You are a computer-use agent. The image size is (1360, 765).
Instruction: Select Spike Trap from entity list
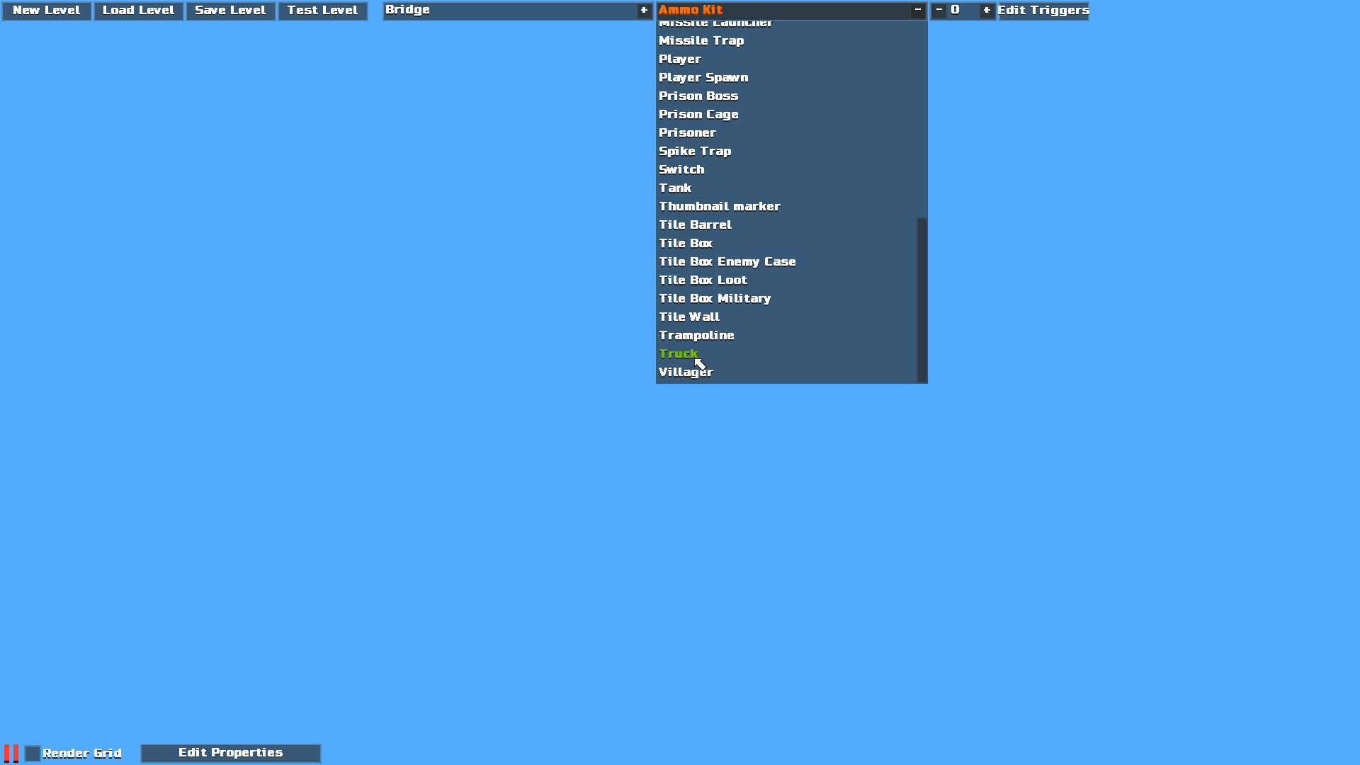click(695, 150)
